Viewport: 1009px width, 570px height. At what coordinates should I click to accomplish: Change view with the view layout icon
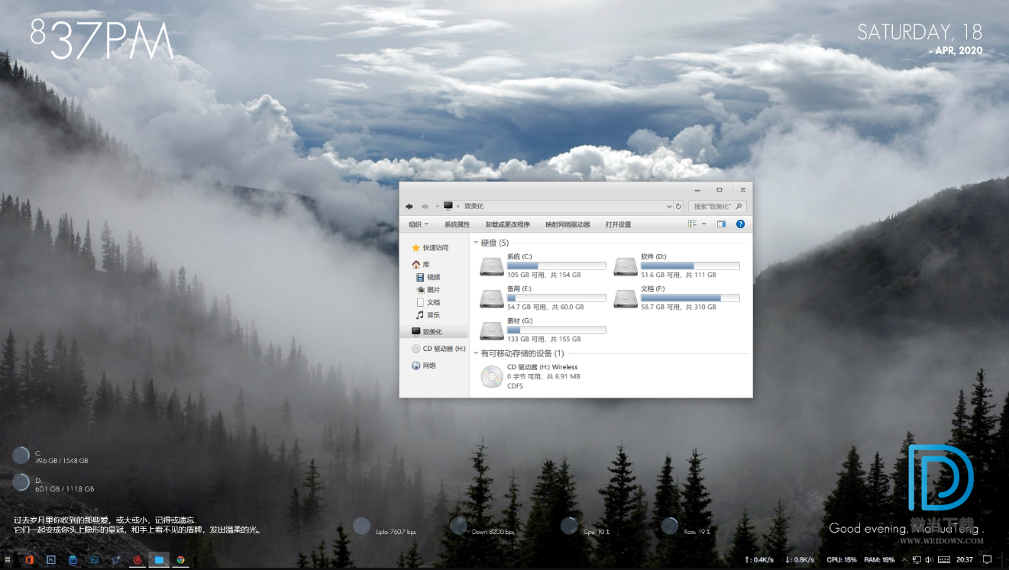692,224
